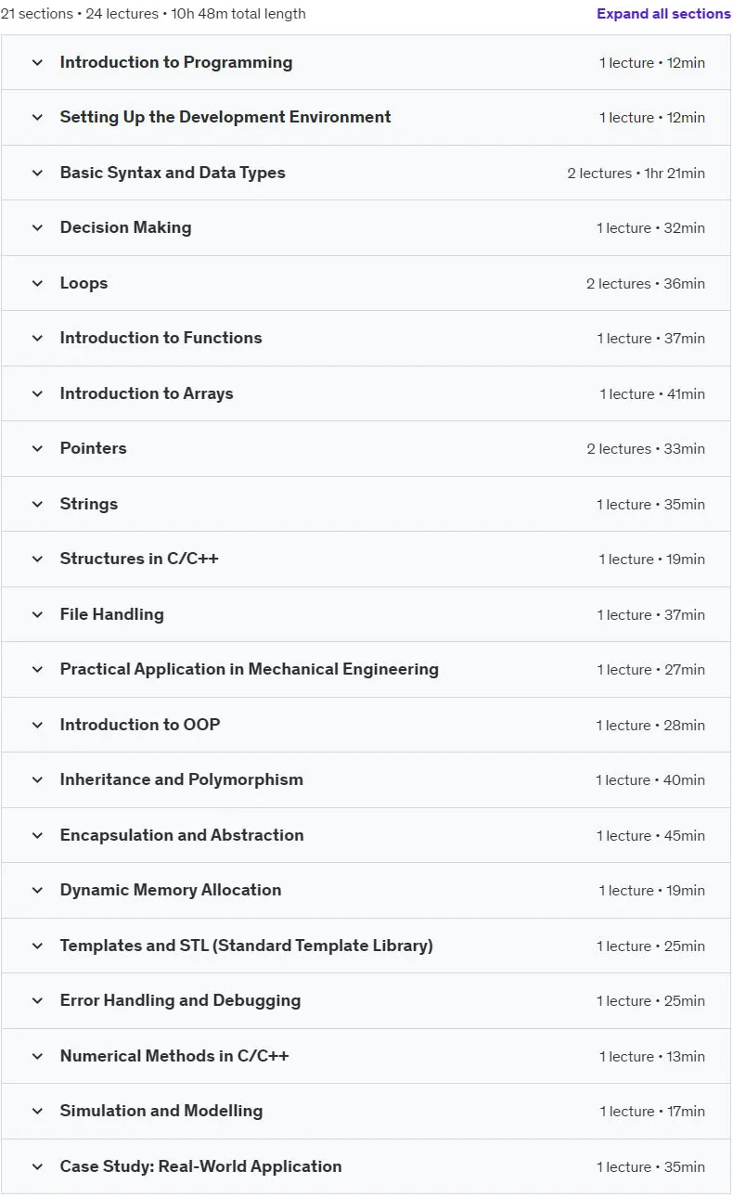This screenshot has height=1197, width=733.
Task: Open Structures in C/C++ section title
Action: 139,559
